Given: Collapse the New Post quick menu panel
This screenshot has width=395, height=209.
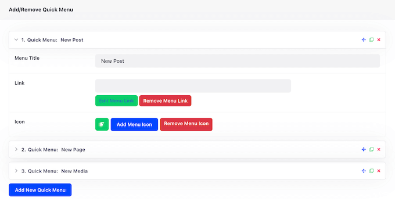Looking at the screenshot, I should click(16, 40).
